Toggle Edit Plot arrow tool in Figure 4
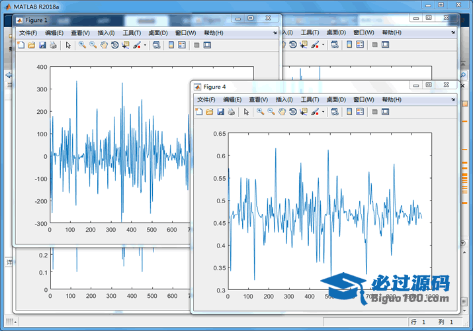Screen dimensions: 473x331 [246, 112]
